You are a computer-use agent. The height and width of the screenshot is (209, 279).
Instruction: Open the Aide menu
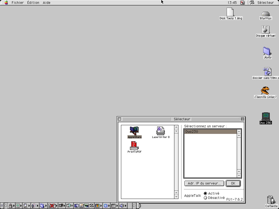tap(47, 3)
